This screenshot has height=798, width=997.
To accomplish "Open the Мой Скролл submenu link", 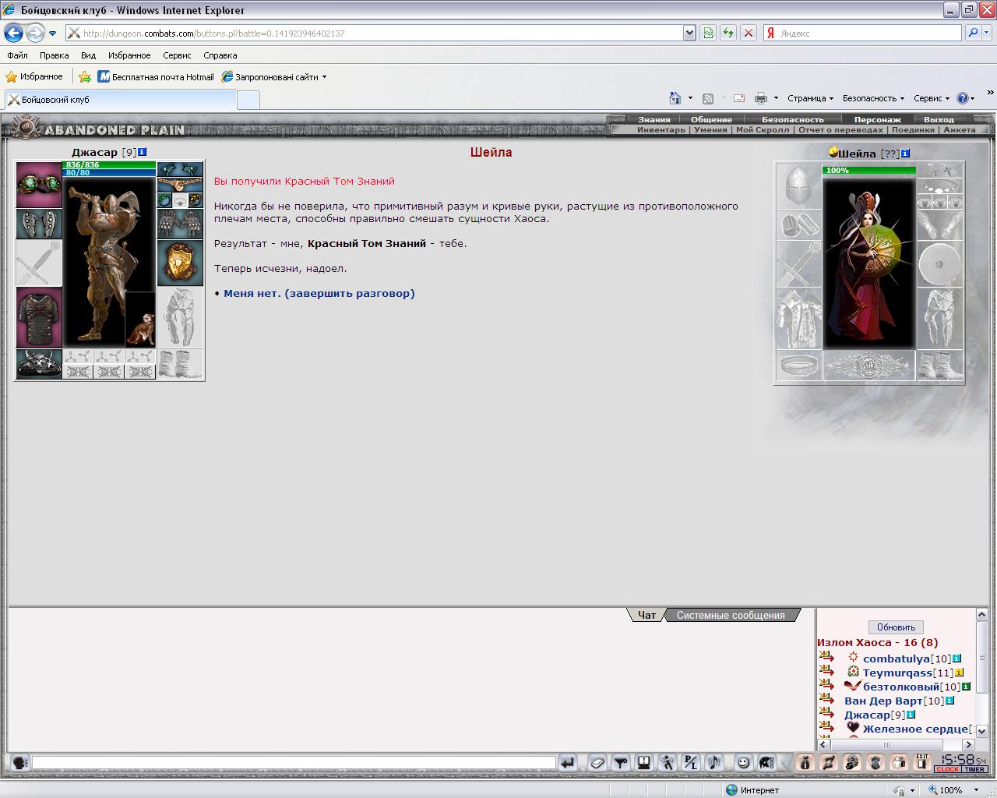I will click(x=763, y=130).
